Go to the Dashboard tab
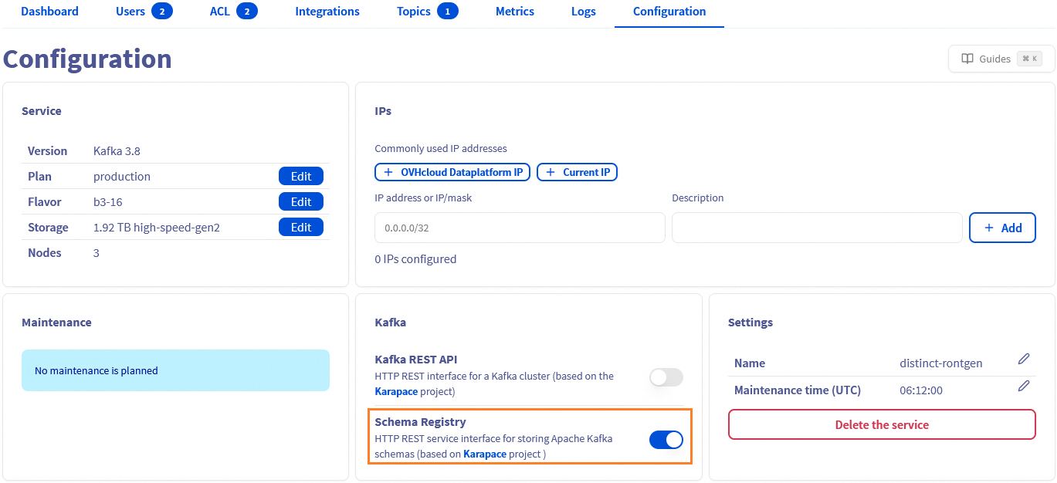 [x=49, y=11]
